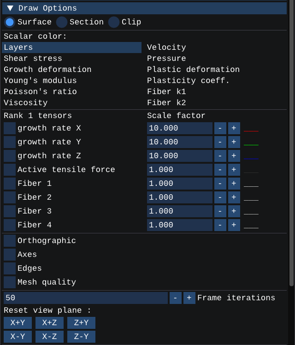Decrease Fiber 1 scale factor
Image resolution: width=295 pixels, height=345 pixels.
tap(220, 184)
